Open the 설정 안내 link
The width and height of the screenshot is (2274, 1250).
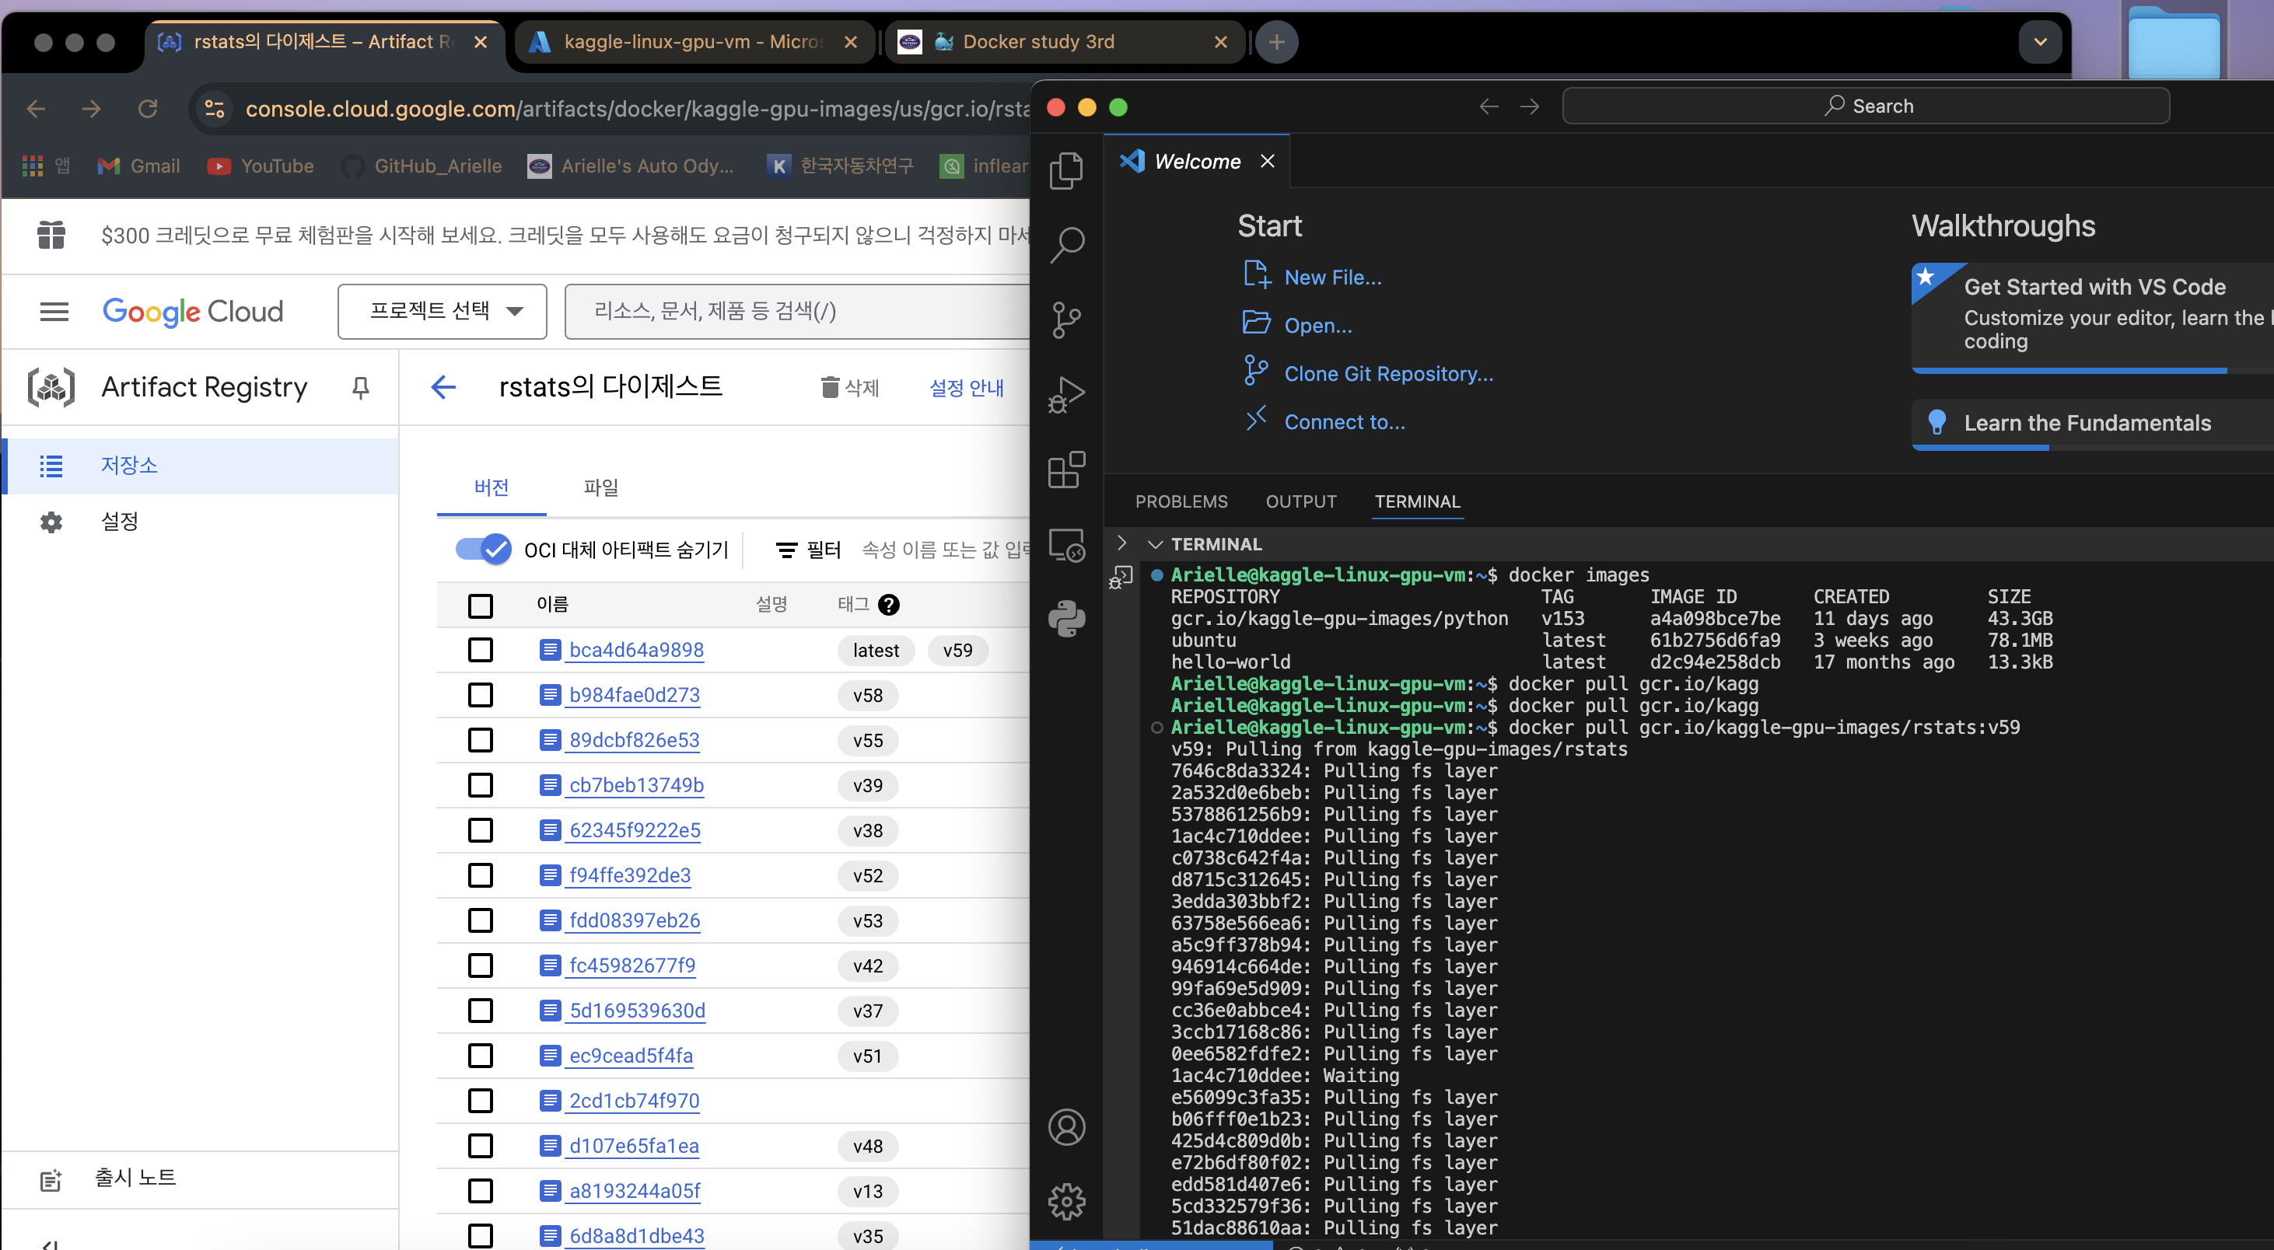coord(967,387)
